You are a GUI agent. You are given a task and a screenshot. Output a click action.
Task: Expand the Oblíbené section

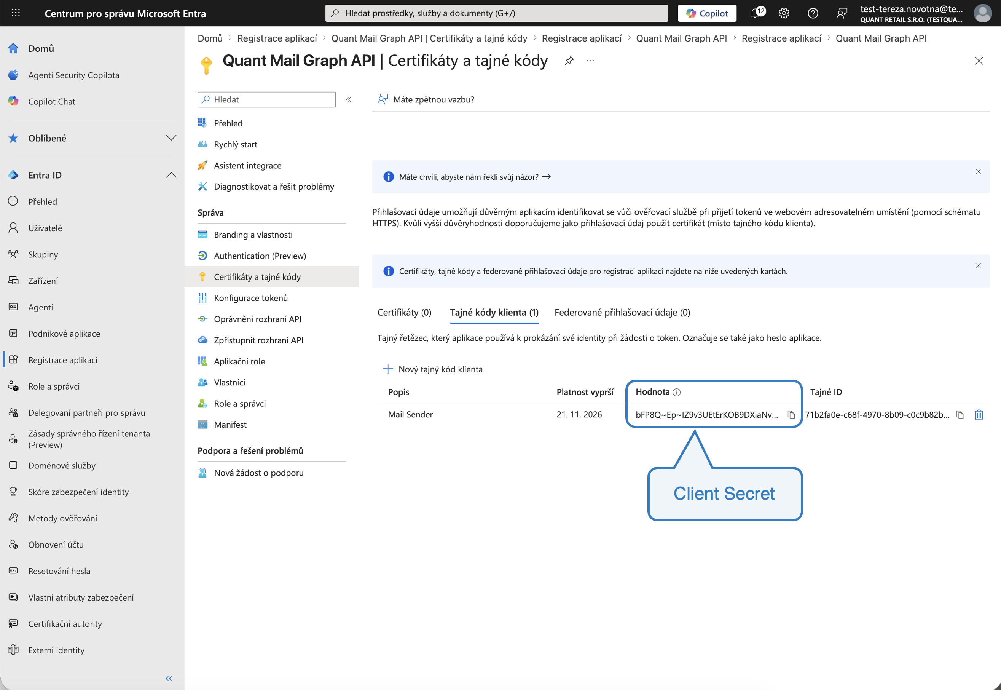(x=171, y=138)
